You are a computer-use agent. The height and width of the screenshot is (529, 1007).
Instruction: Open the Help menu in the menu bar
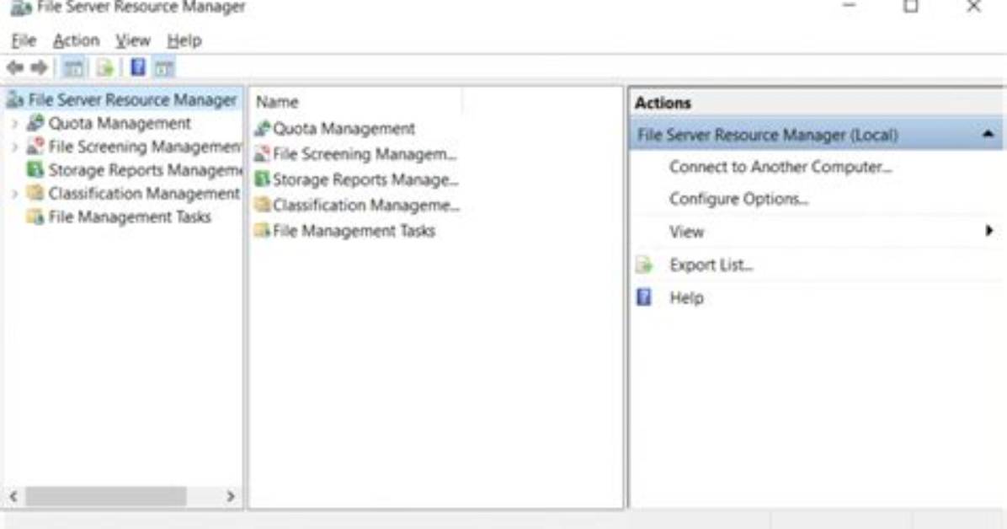click(184, 40)
